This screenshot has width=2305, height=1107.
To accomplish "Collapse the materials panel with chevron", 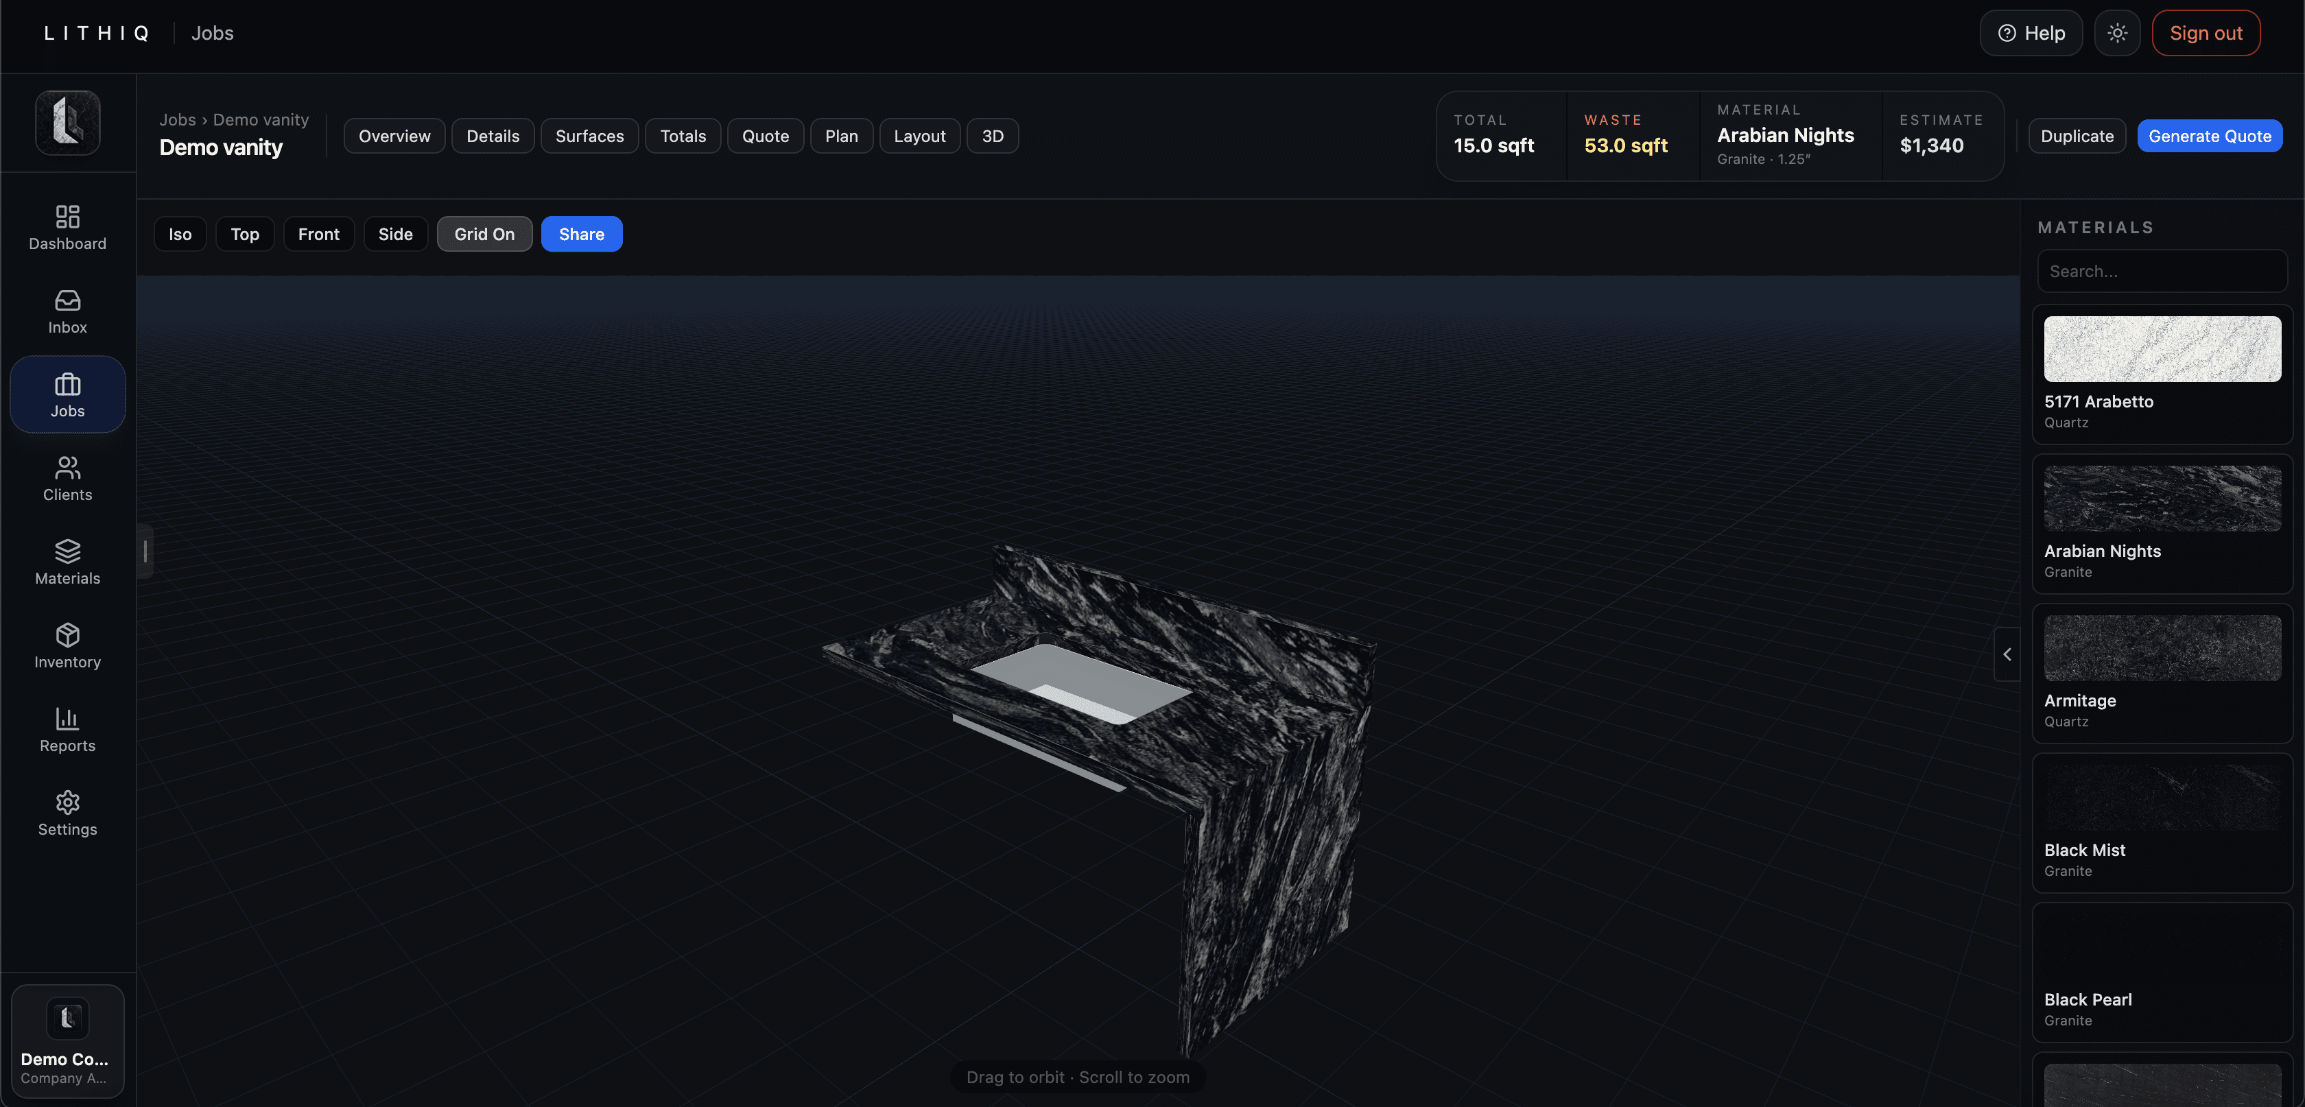I will (2007, 654).
